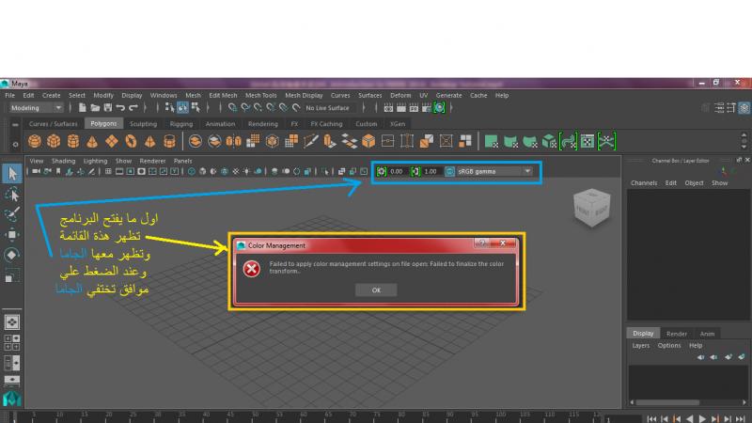Image resolution: width=752 pixels, height=423 pixels.
Task: Open the Deform menu
Action: (x=400, y=95)
